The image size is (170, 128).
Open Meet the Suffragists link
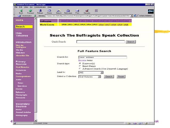[x=21, y=46]
